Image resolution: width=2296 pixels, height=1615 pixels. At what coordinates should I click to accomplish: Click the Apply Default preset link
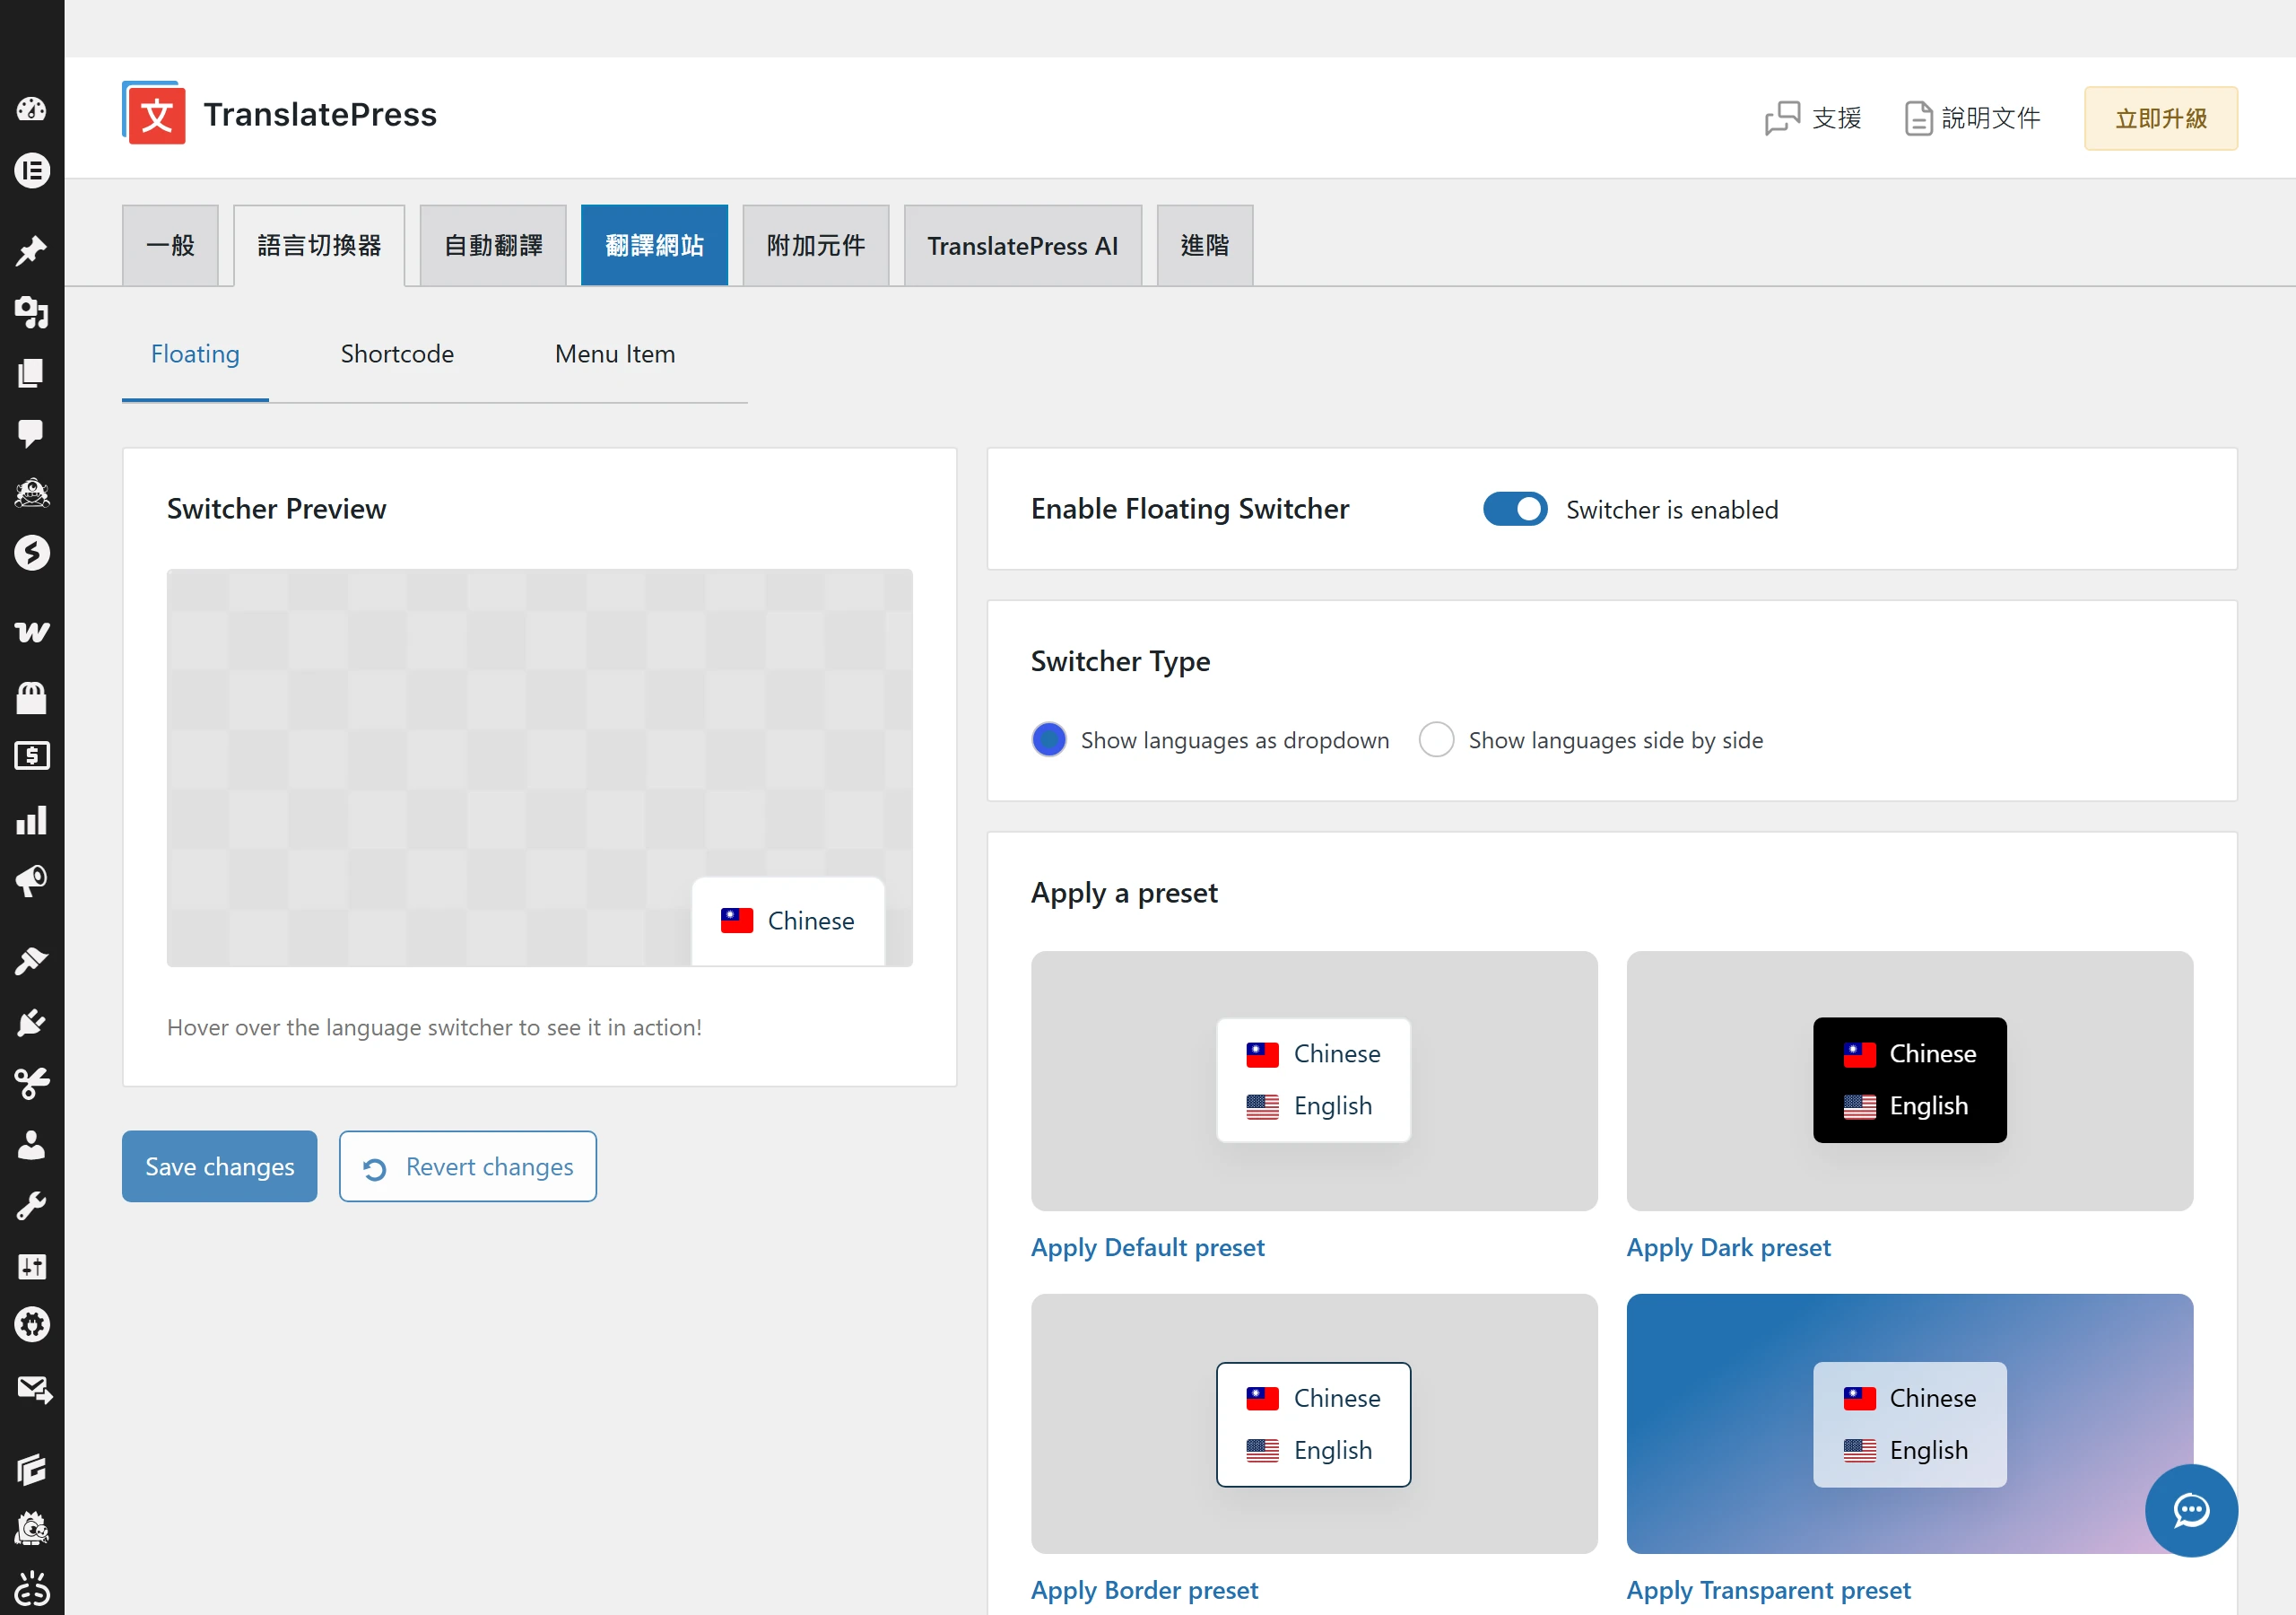pyautogui.click(x=1147, y=1248)
